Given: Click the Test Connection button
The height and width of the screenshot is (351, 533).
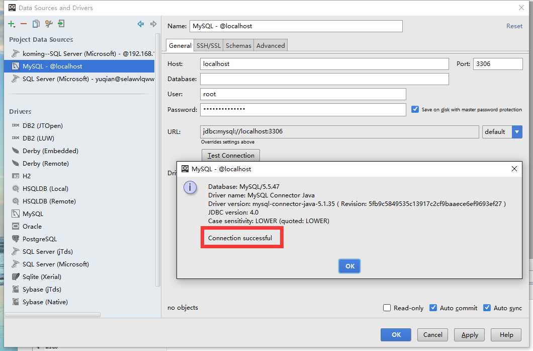Looking at the screenshot, I should [230, 155].
